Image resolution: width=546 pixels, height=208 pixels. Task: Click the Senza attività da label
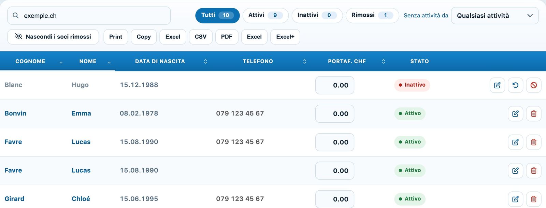point(426,16)
